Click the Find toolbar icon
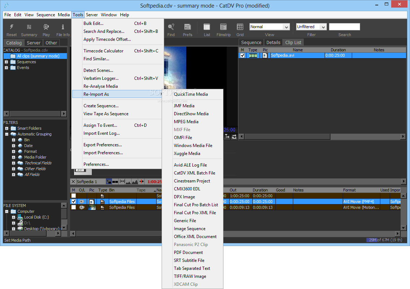410x289 pixels. [x=171, y=27]
